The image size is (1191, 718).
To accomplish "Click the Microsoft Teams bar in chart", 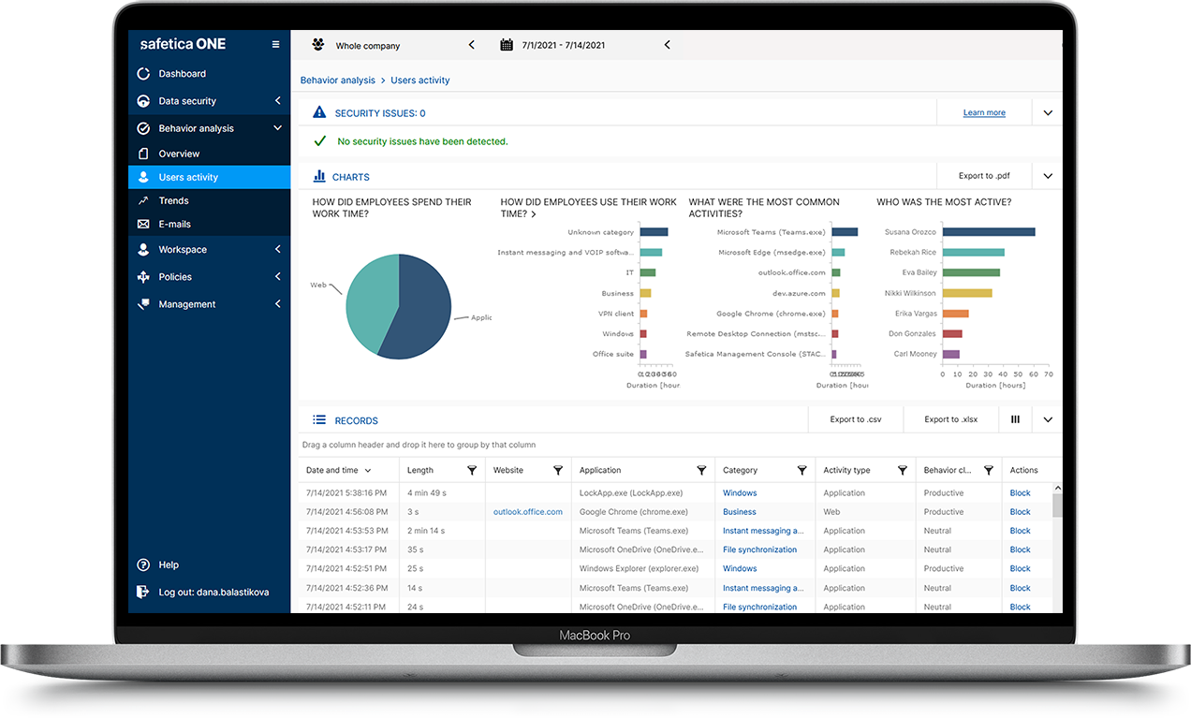I will tap(845, 232).
